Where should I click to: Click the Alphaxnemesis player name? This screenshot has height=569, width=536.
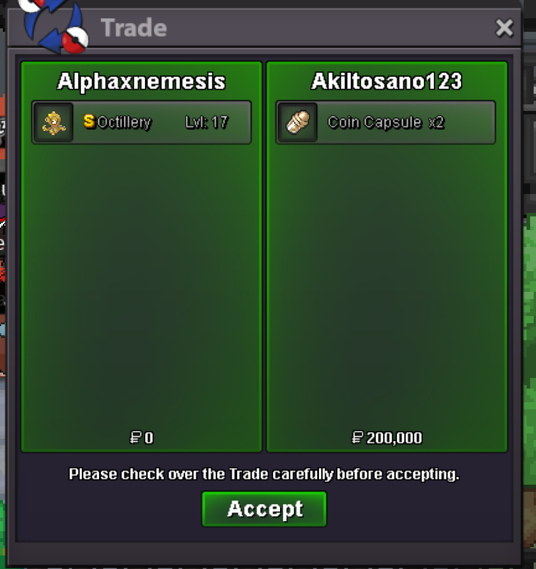point(141,81)
